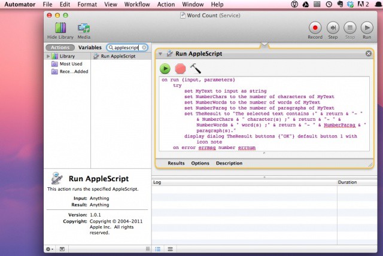Click the Hide Library toolbar icon

click(60, 28)
